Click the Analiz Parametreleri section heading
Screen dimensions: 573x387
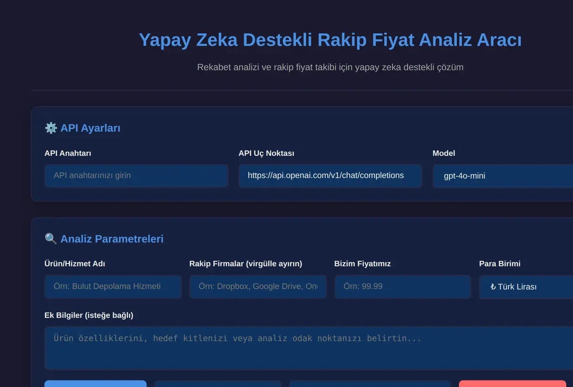(112, 239)
